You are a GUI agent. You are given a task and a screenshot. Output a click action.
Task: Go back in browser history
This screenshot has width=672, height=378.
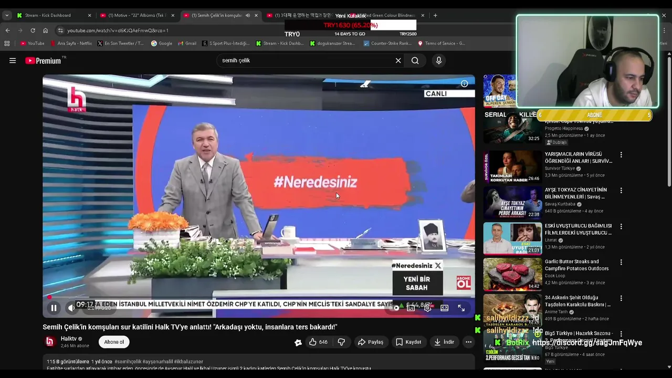click(7, 30)
